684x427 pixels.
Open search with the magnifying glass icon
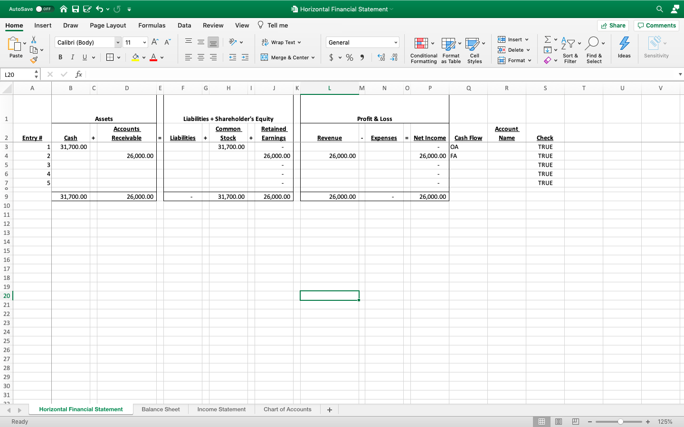click(x=659, y=9)
